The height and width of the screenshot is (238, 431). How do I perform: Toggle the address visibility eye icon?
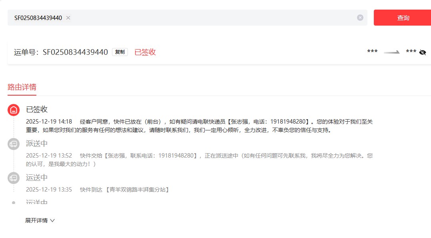[423, 52]
